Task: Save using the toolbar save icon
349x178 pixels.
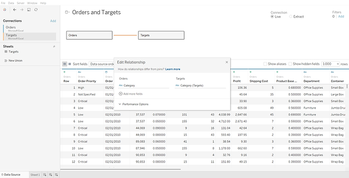Action: pos(29,9)
